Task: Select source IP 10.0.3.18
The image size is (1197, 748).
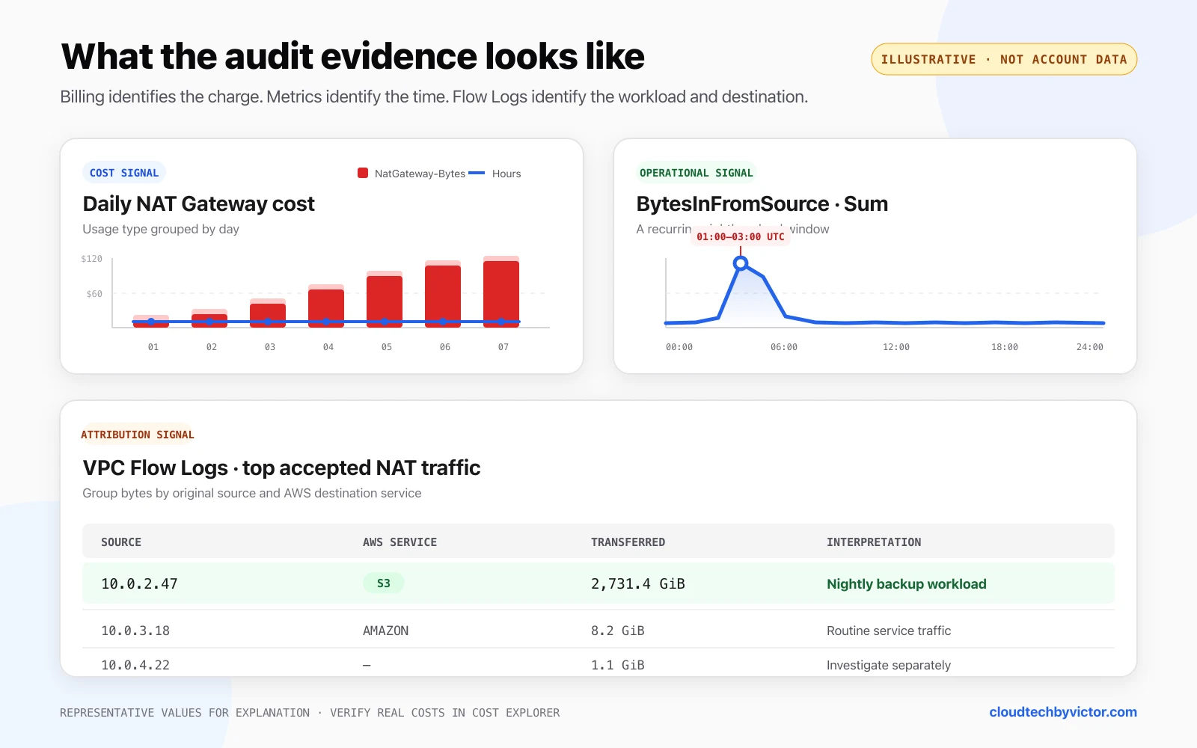Action: click(135, 631)
